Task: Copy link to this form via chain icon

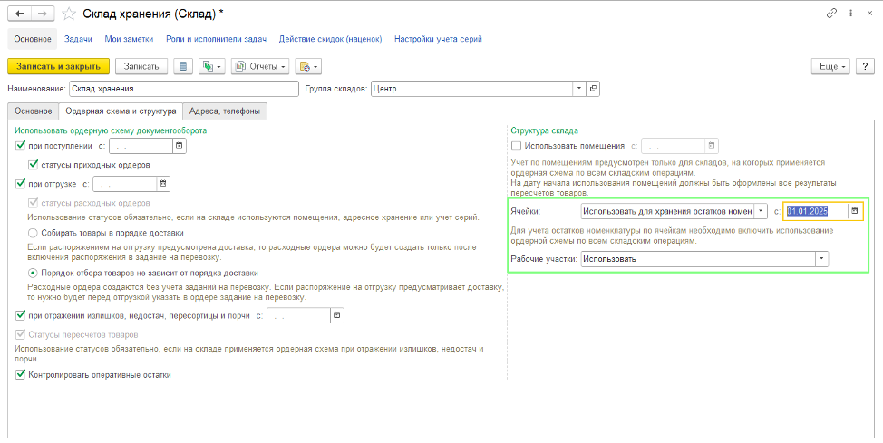Action: [831, 14]
